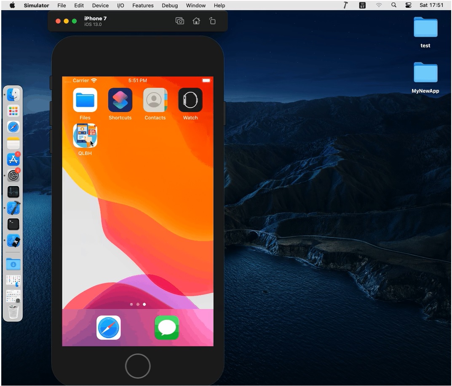Open the Device menu
This screenshot has width=452, height=386.
tap(100, 5)
